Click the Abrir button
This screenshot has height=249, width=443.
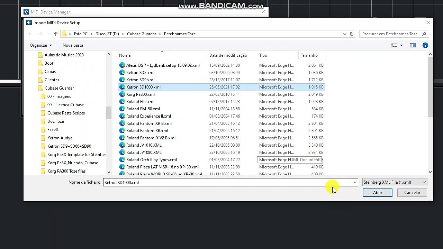pos(378,193)
